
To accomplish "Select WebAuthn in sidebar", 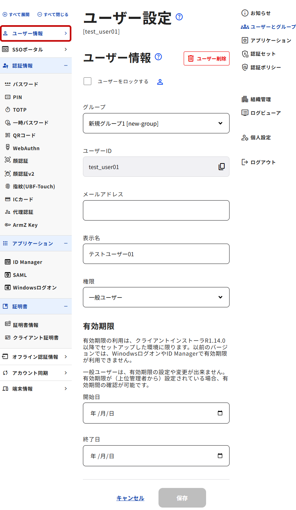I will [x=26, y=148].
